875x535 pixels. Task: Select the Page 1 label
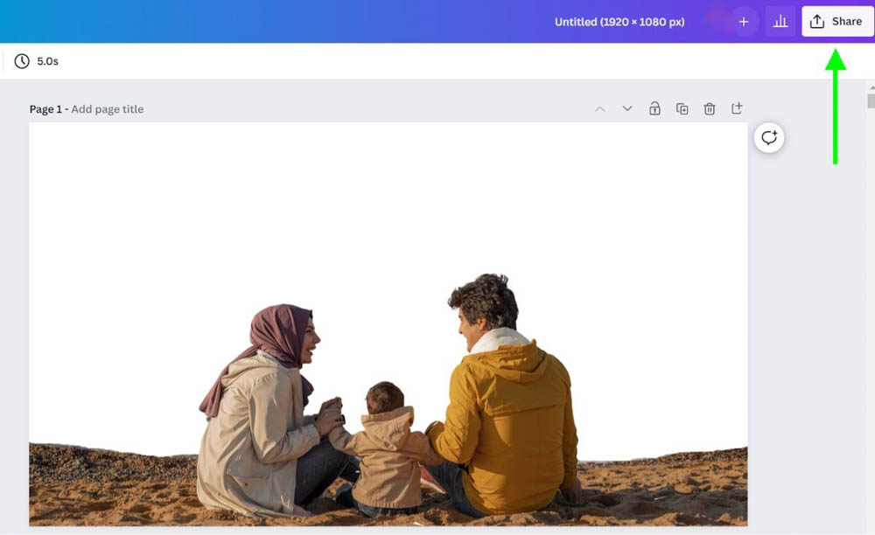45,109
